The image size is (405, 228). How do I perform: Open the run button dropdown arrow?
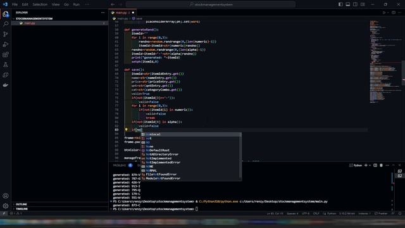point(388,13)
